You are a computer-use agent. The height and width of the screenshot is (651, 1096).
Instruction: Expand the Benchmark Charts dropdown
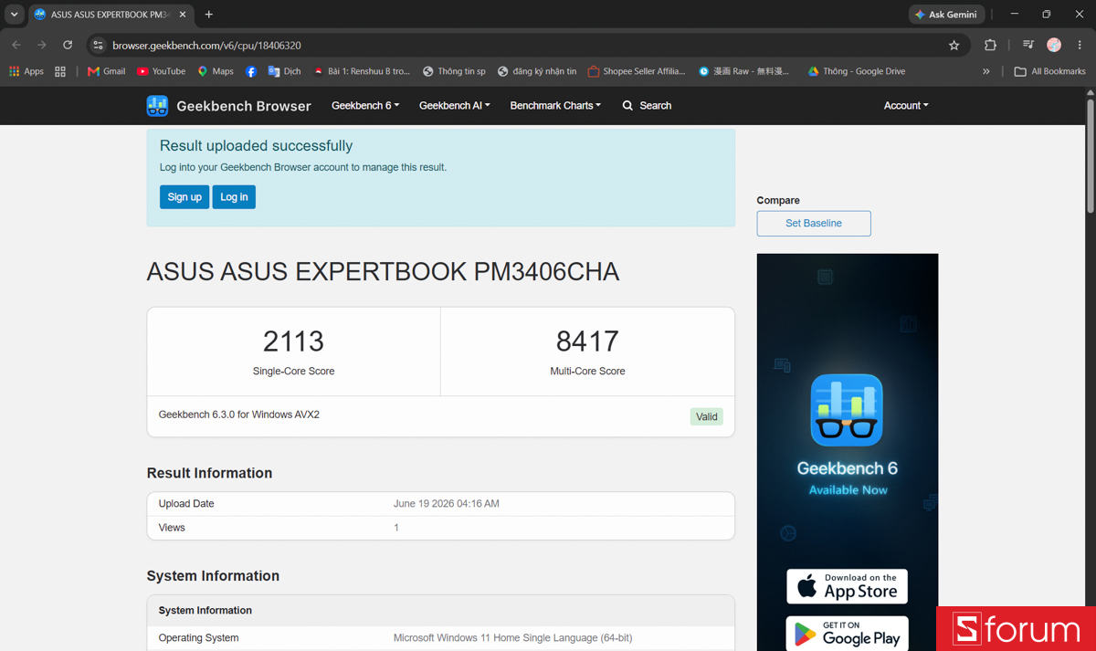tap(555, 106)
